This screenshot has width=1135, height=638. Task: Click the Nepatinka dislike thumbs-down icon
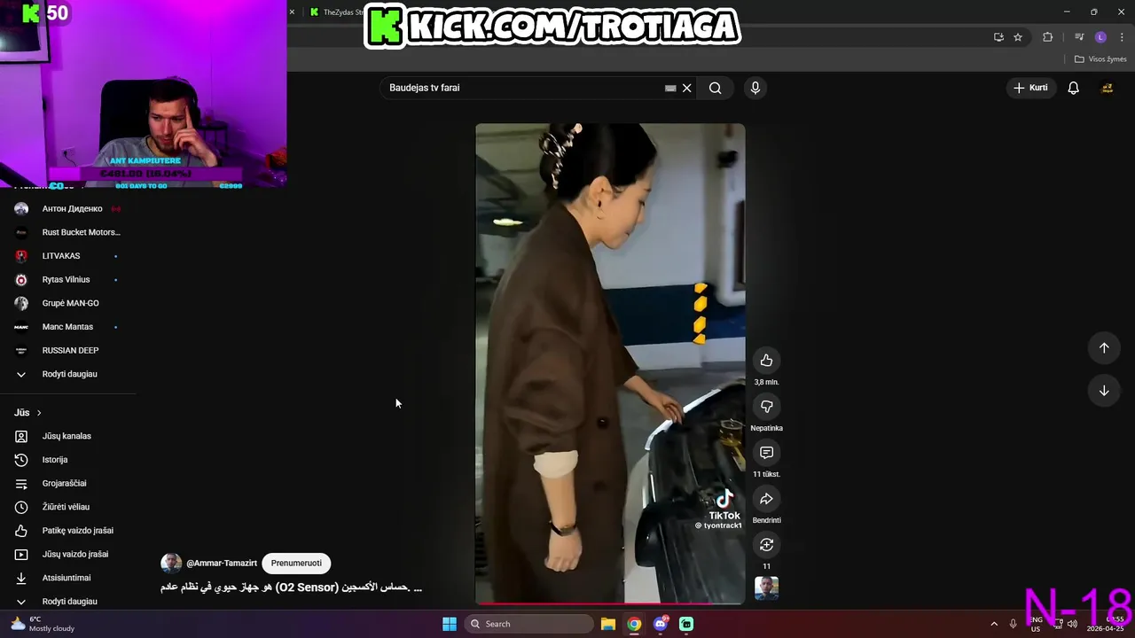[766, 407]
